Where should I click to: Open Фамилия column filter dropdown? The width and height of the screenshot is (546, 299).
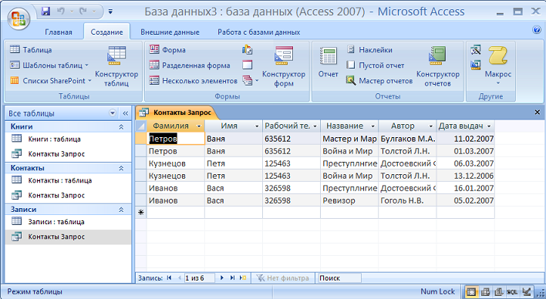click(x=199, y=126)
